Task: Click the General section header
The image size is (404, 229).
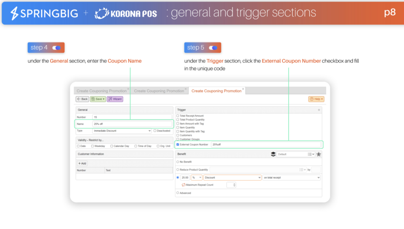Action: [124, 110]
